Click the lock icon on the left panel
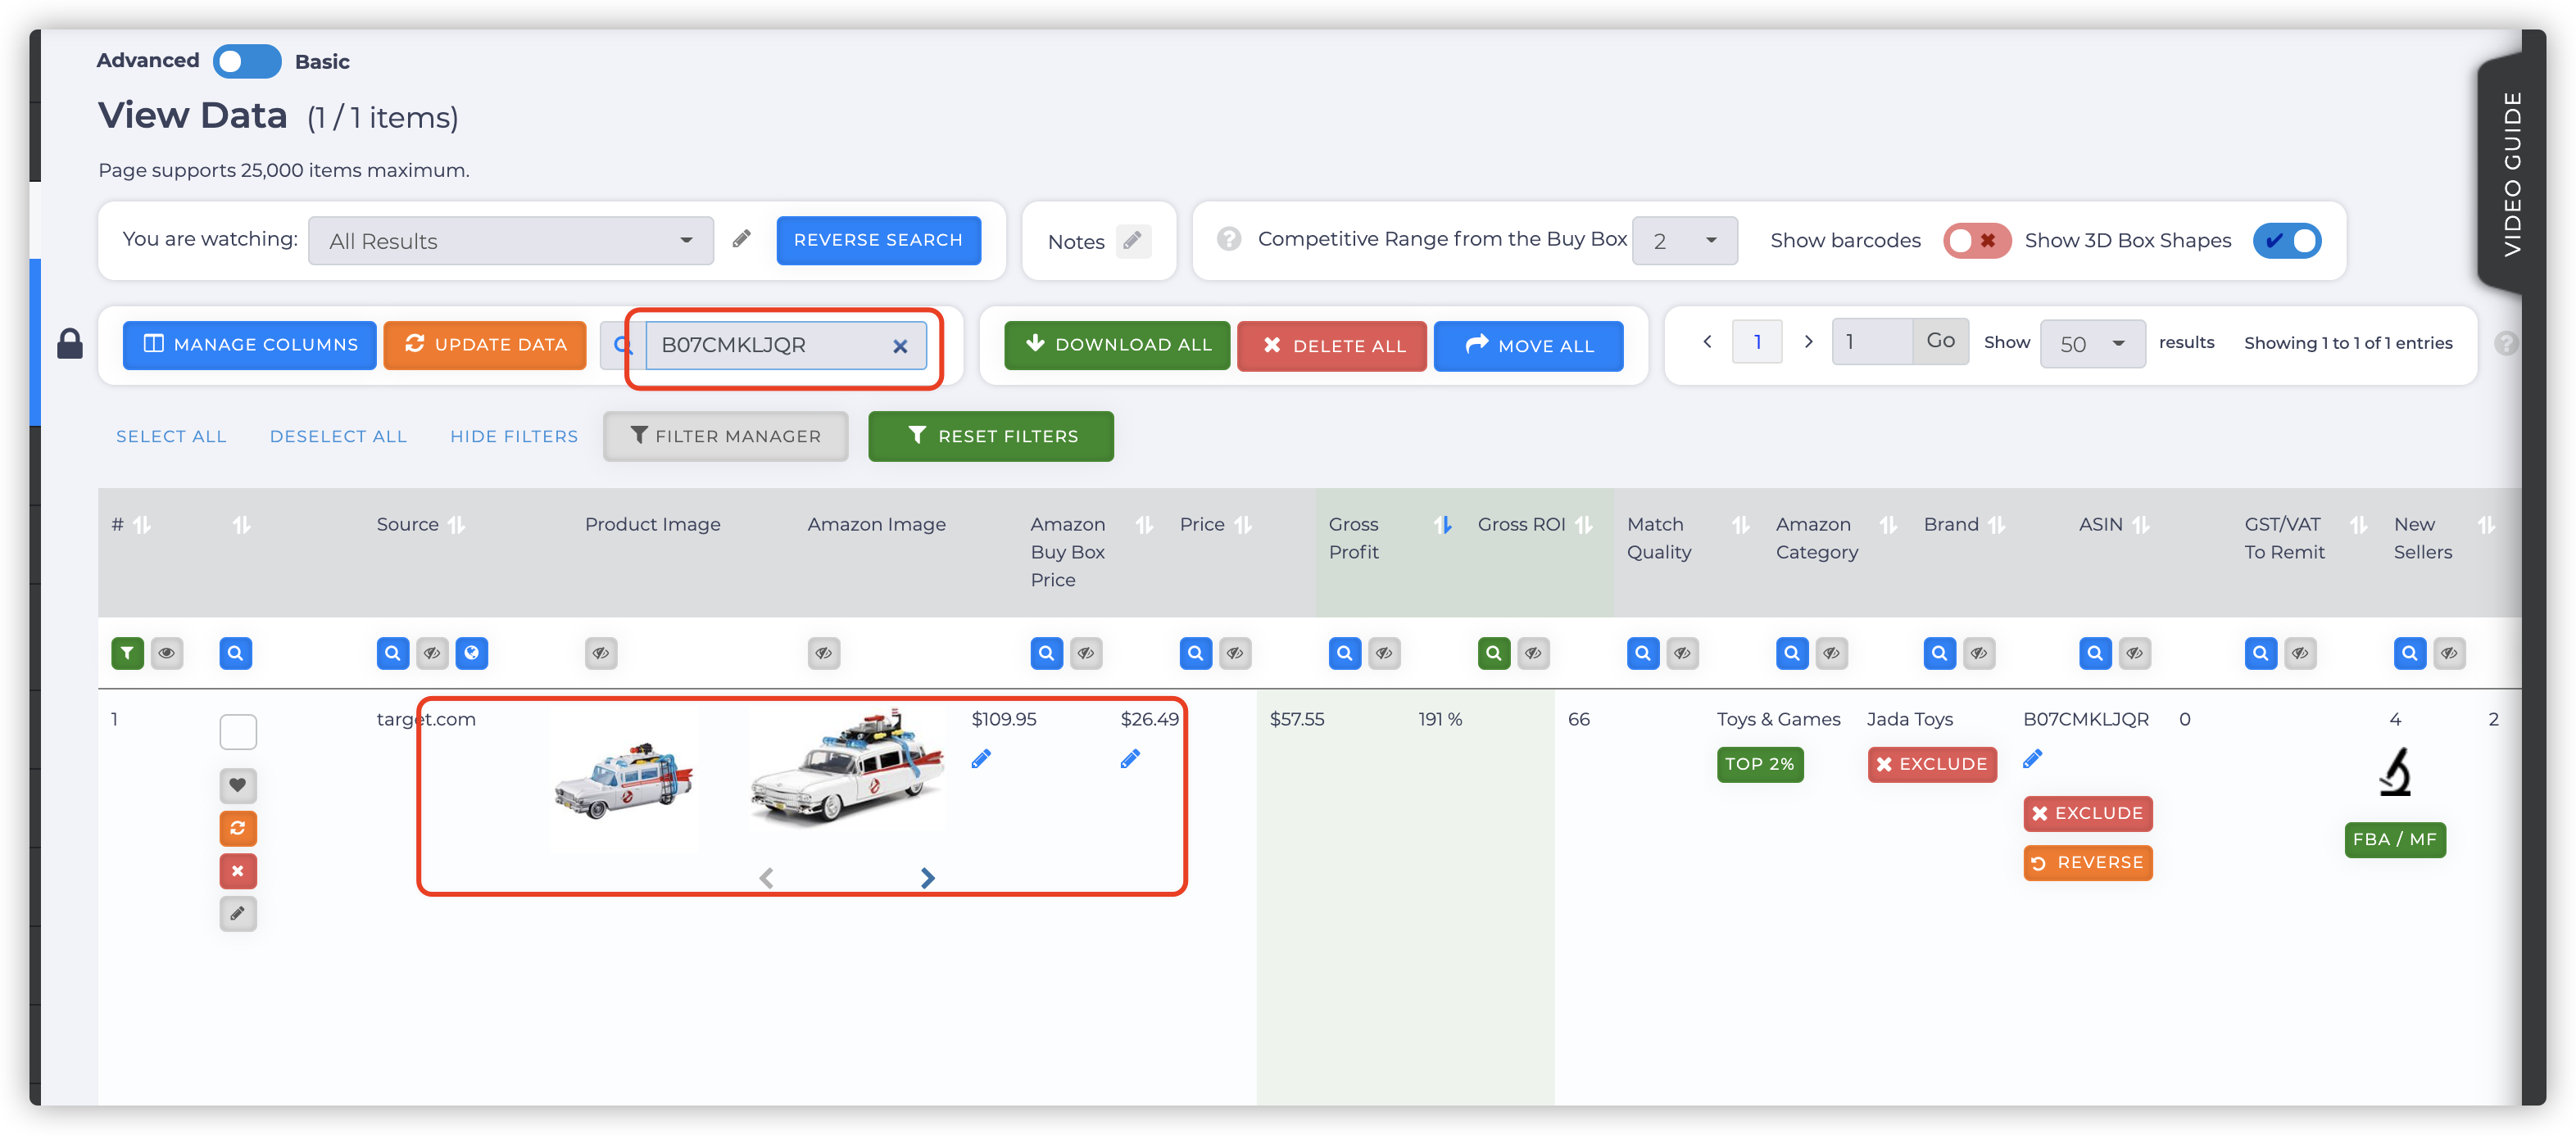2576x1135 pixels. tap(69, 343)
